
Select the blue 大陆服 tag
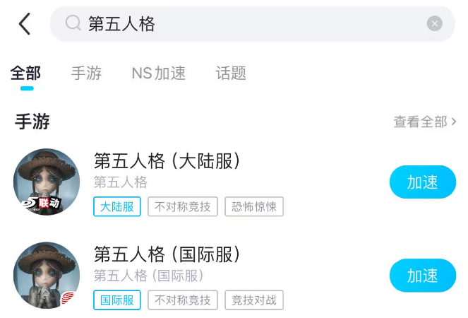(117, 206)
